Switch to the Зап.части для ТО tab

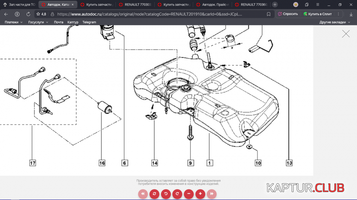[20, 5]
